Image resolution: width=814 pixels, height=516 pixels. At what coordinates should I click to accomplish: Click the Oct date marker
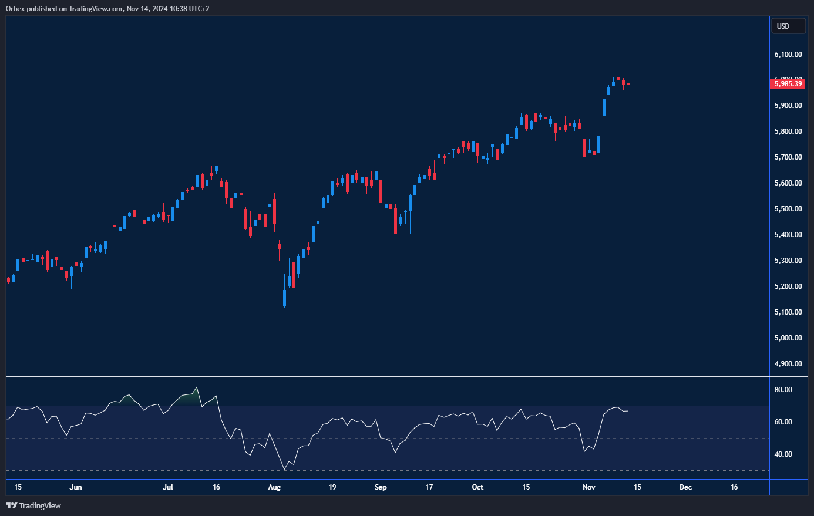[x=477, y=487]
